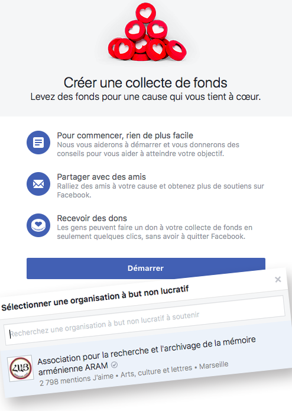Click the envelope icon for sharing with friends
292x411 pixels.
point(38,184)
